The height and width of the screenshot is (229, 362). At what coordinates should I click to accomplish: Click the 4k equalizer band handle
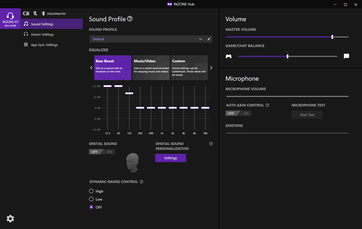[x=184, y=108]
